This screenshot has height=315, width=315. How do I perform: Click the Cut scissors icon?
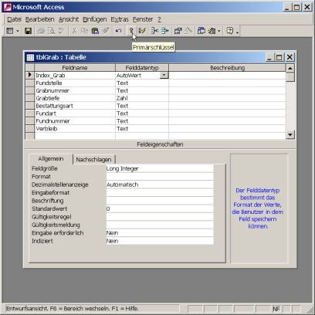[74, 31]
